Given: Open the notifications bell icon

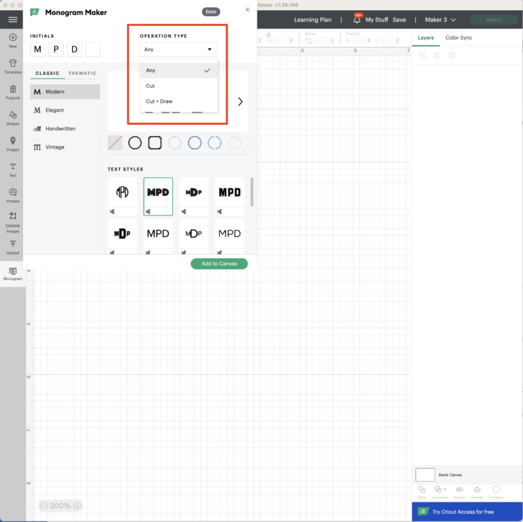Looking at the screenshot, I should pos(357,20).
